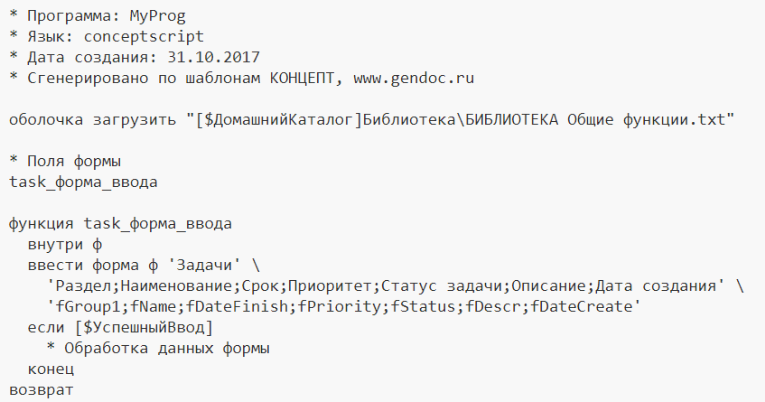Click the keyword функция before task_форма_ввода
Image resolution: width=765 pixels, height=402 pixels.
coord(42,223)
